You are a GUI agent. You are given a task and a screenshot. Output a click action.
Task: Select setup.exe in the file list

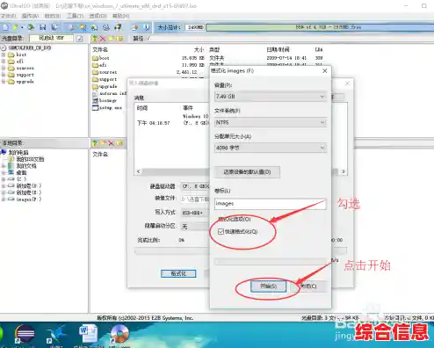coord(107,107)
